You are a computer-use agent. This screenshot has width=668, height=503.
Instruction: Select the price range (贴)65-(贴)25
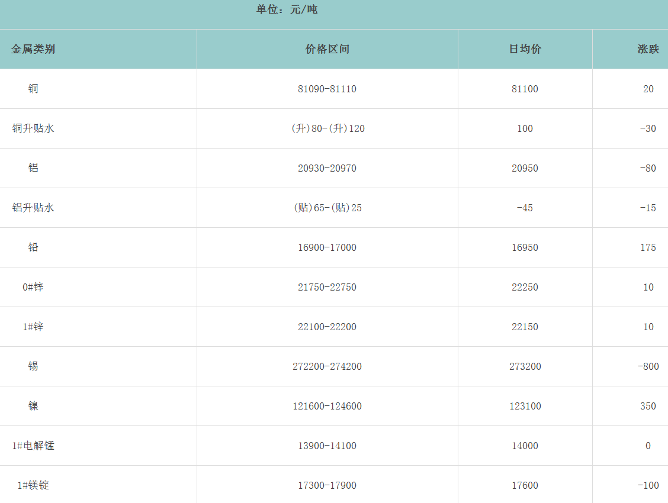pyautogui.click(x=327, y=208)
